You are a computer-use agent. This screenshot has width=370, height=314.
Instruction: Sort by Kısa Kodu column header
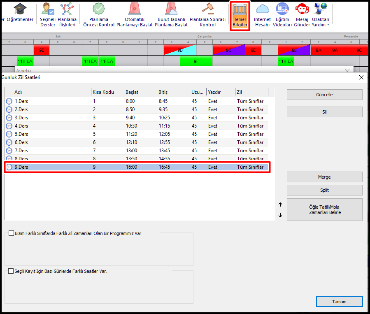pos(107,92)
